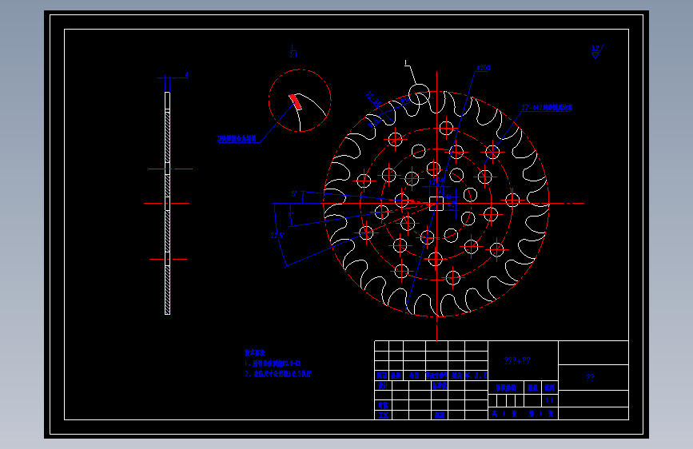Select the 签名 header cell
Image resolution: width=693 pixels, height=449 pixels.
click(x=456, y=375)
